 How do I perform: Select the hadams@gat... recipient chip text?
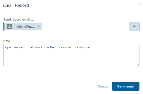click(x=25, y=27)
